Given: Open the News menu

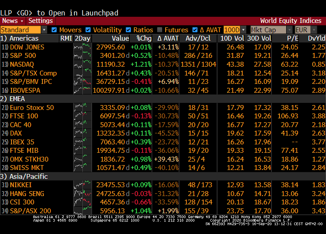Looking at the screenshot, I should coord(13,21).
